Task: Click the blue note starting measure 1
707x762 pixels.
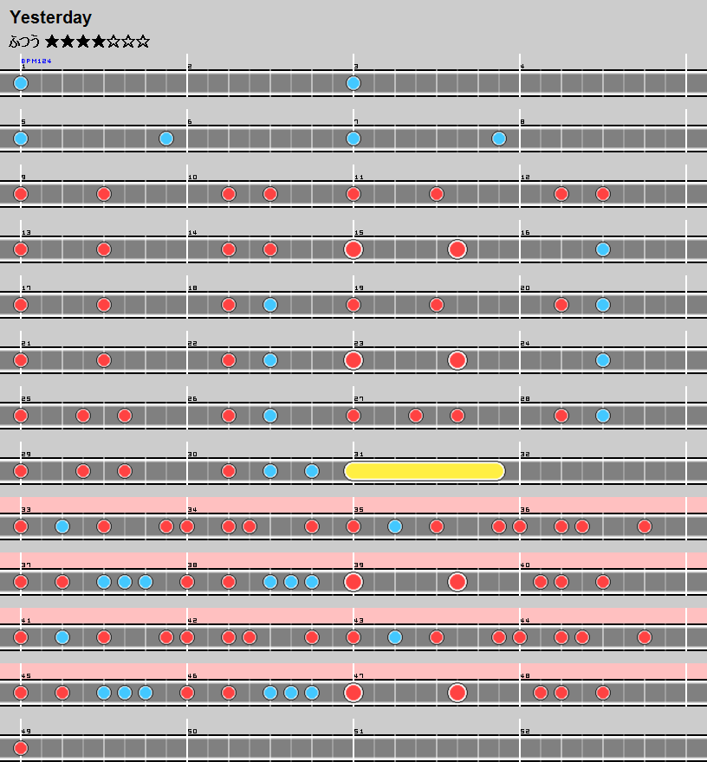Action: pos(21,83)
